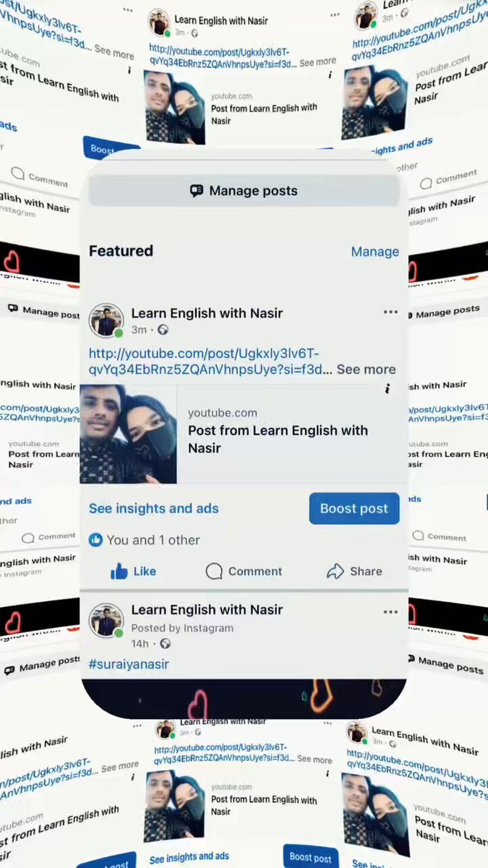
Task: Open 'You and 1 other' reactions list
Action: (x=153, y=540)
